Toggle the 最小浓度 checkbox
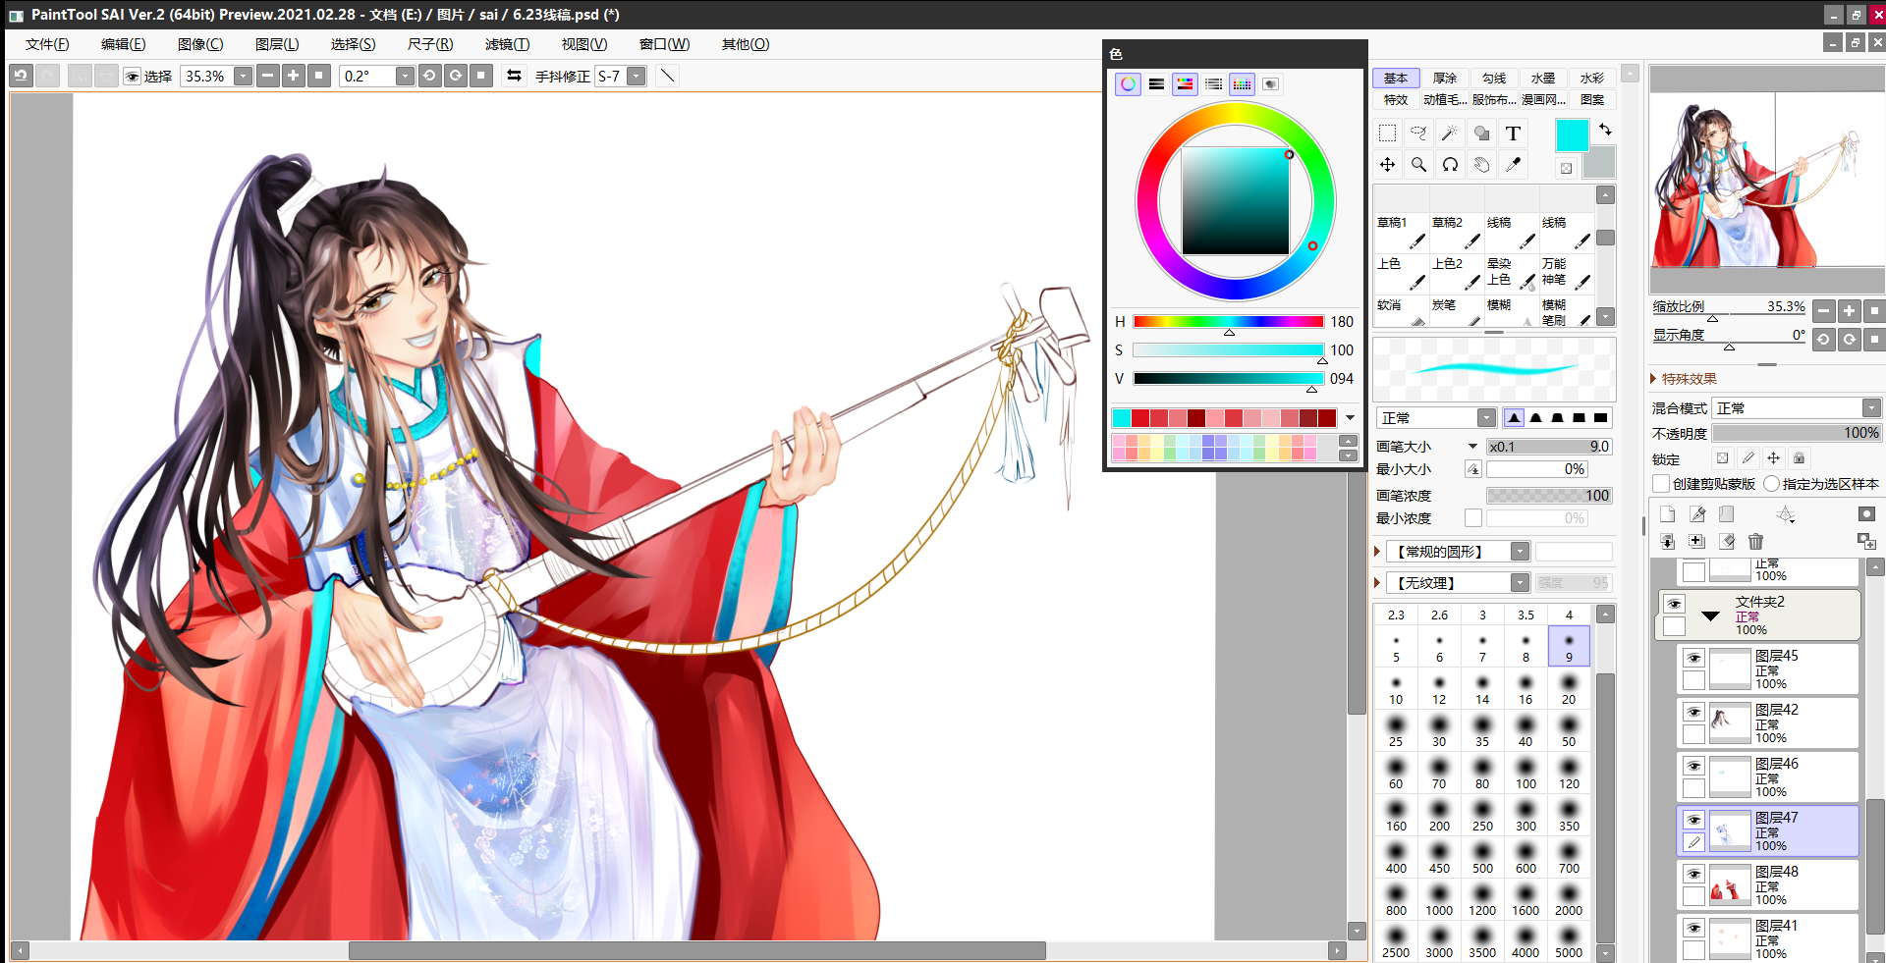Screen dimensions: 1886x963 click(x=1473, y=518)
